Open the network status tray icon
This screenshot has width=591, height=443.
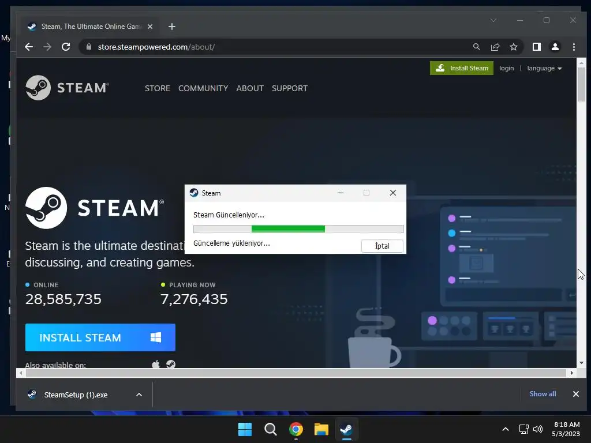click(x=523, y=429)
